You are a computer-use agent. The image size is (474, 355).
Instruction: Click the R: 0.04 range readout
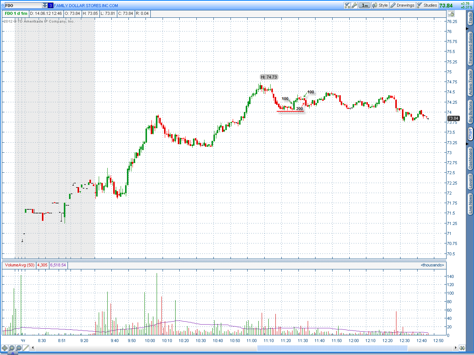pyautogui.click(x=142, y=14)
